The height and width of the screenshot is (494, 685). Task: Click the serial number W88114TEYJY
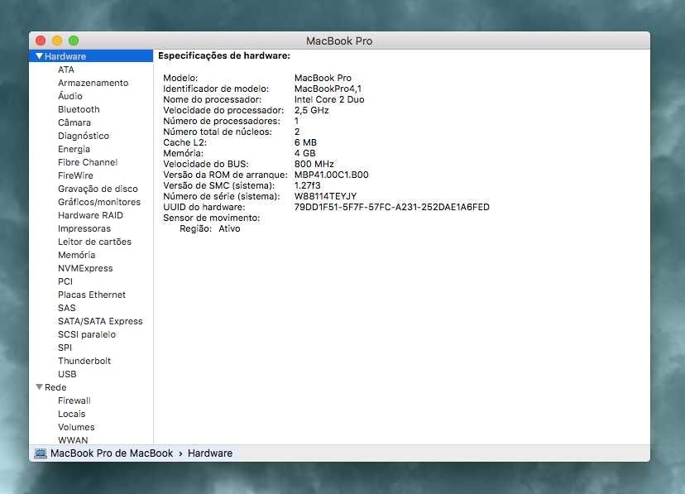(x=325, y=196)
